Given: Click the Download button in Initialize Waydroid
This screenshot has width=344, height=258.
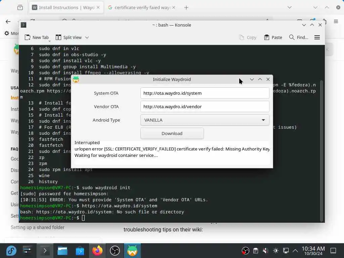Looking at the screenshot, I should coord(172,133).
